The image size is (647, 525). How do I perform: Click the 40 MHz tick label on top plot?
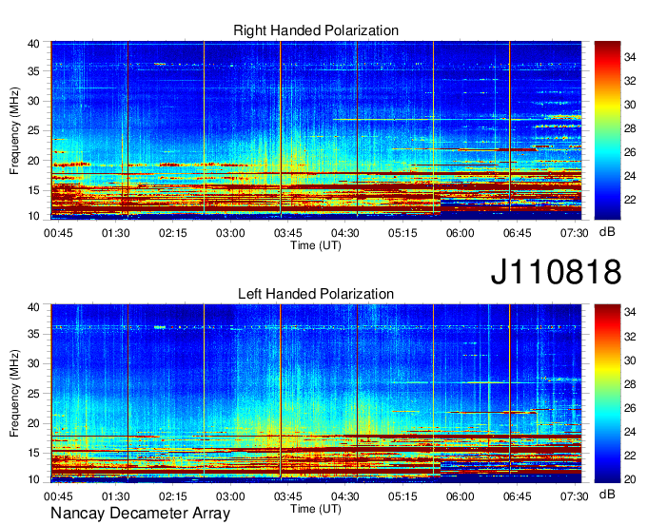[33, 44]
